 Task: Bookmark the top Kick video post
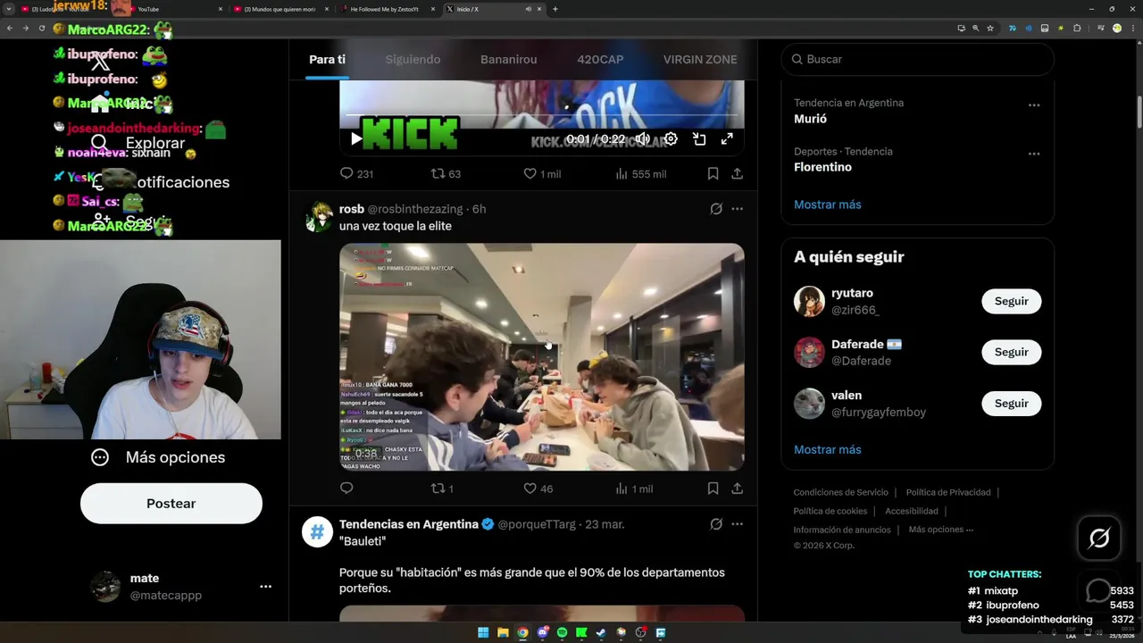click(713, 174)
